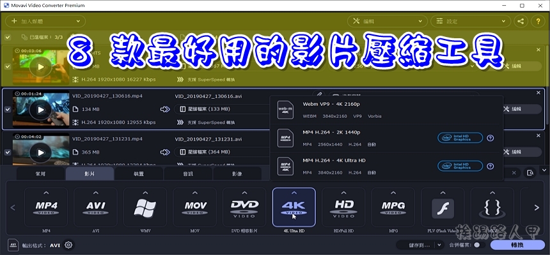Open output format settings gear icon
Screen dimensions: 550x255
point(68,245)
